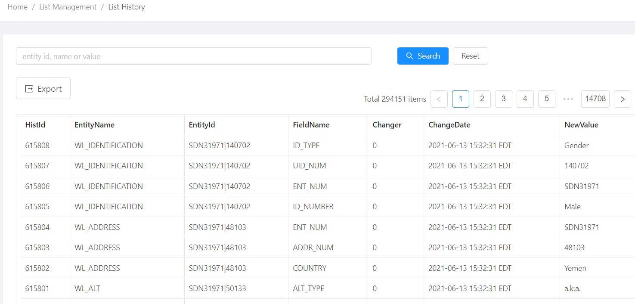Open last page 14708
This screenshot has height=304, width=635.
point(595,99)
